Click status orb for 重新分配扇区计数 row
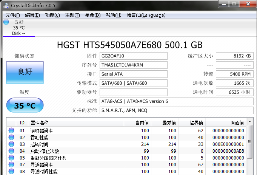 coord(11,158)
